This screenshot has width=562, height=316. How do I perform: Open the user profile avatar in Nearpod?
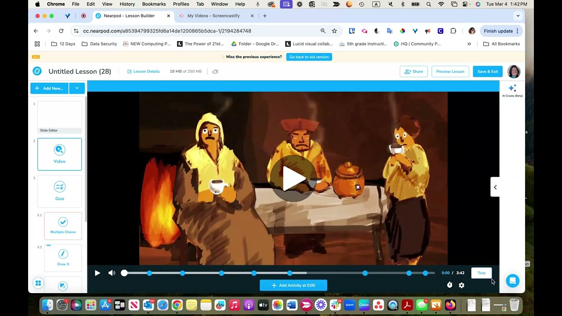pyautogui.click(x=514, y=72)
